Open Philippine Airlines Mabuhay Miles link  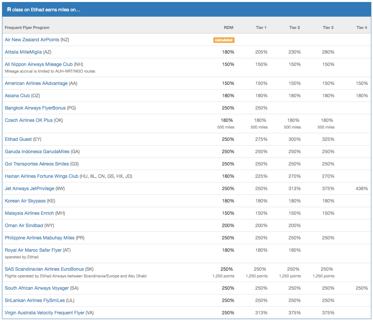pyautogui.click(x=40, y=238)
